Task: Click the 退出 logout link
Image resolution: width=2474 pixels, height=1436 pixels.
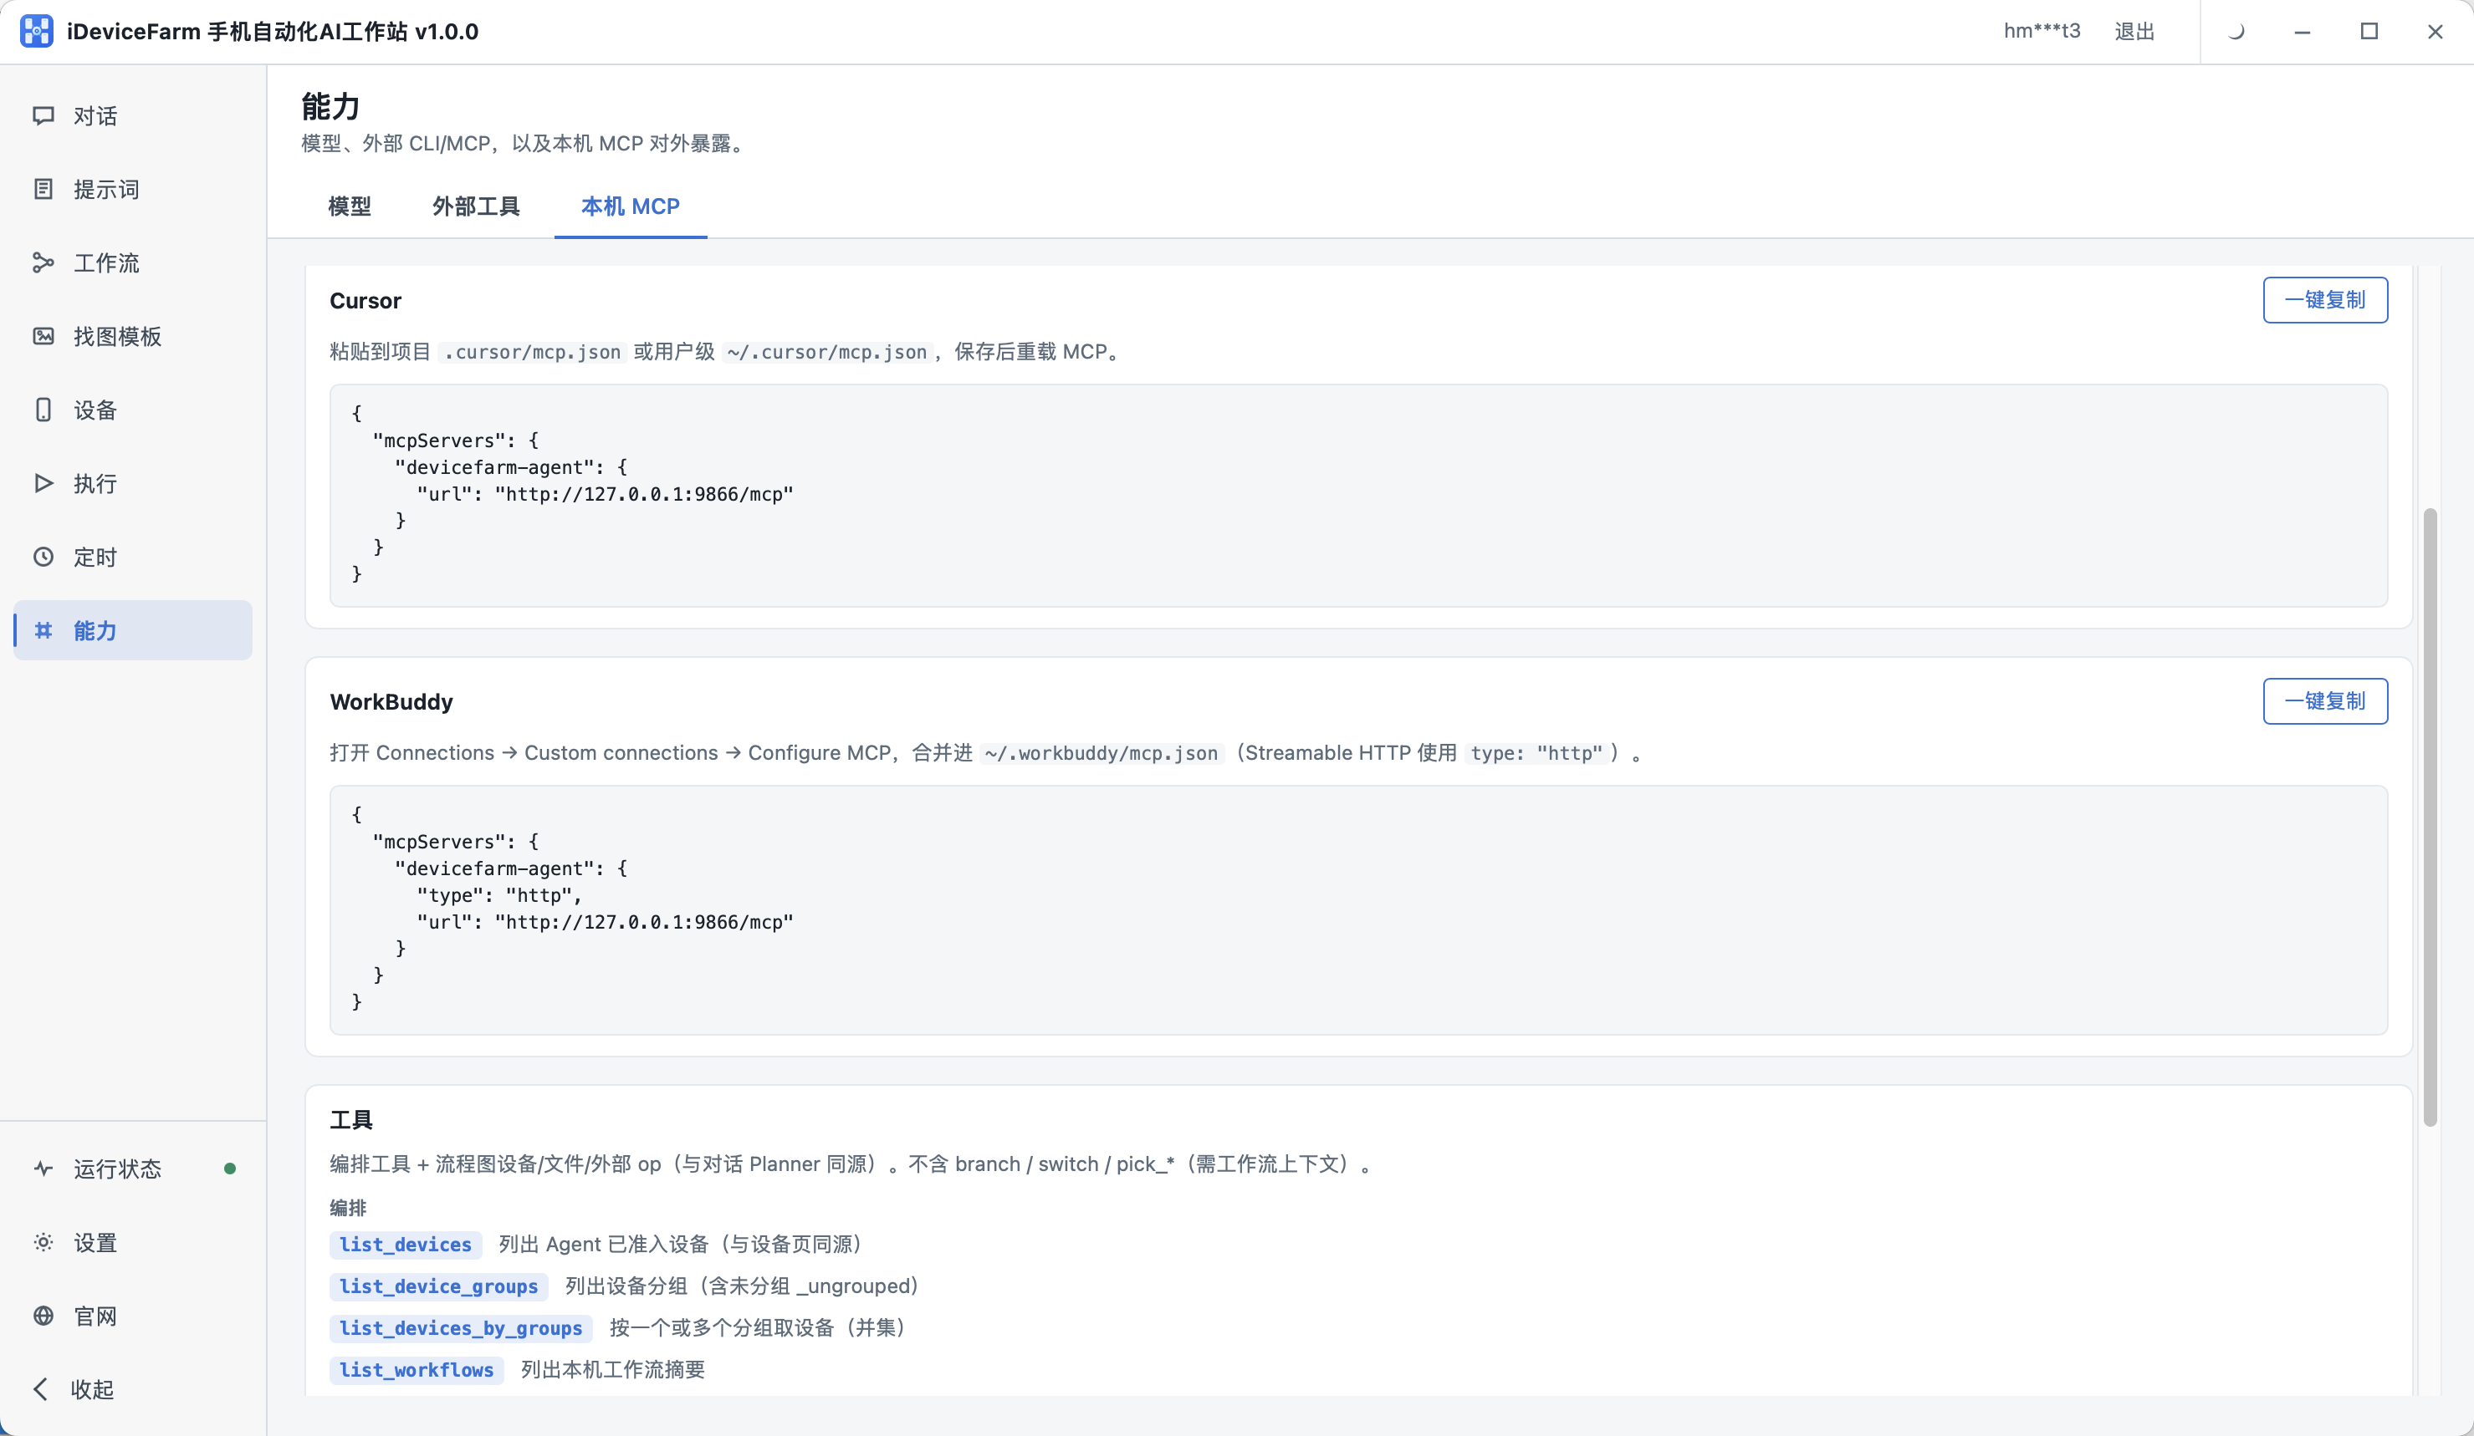Action: (2134, 32)
